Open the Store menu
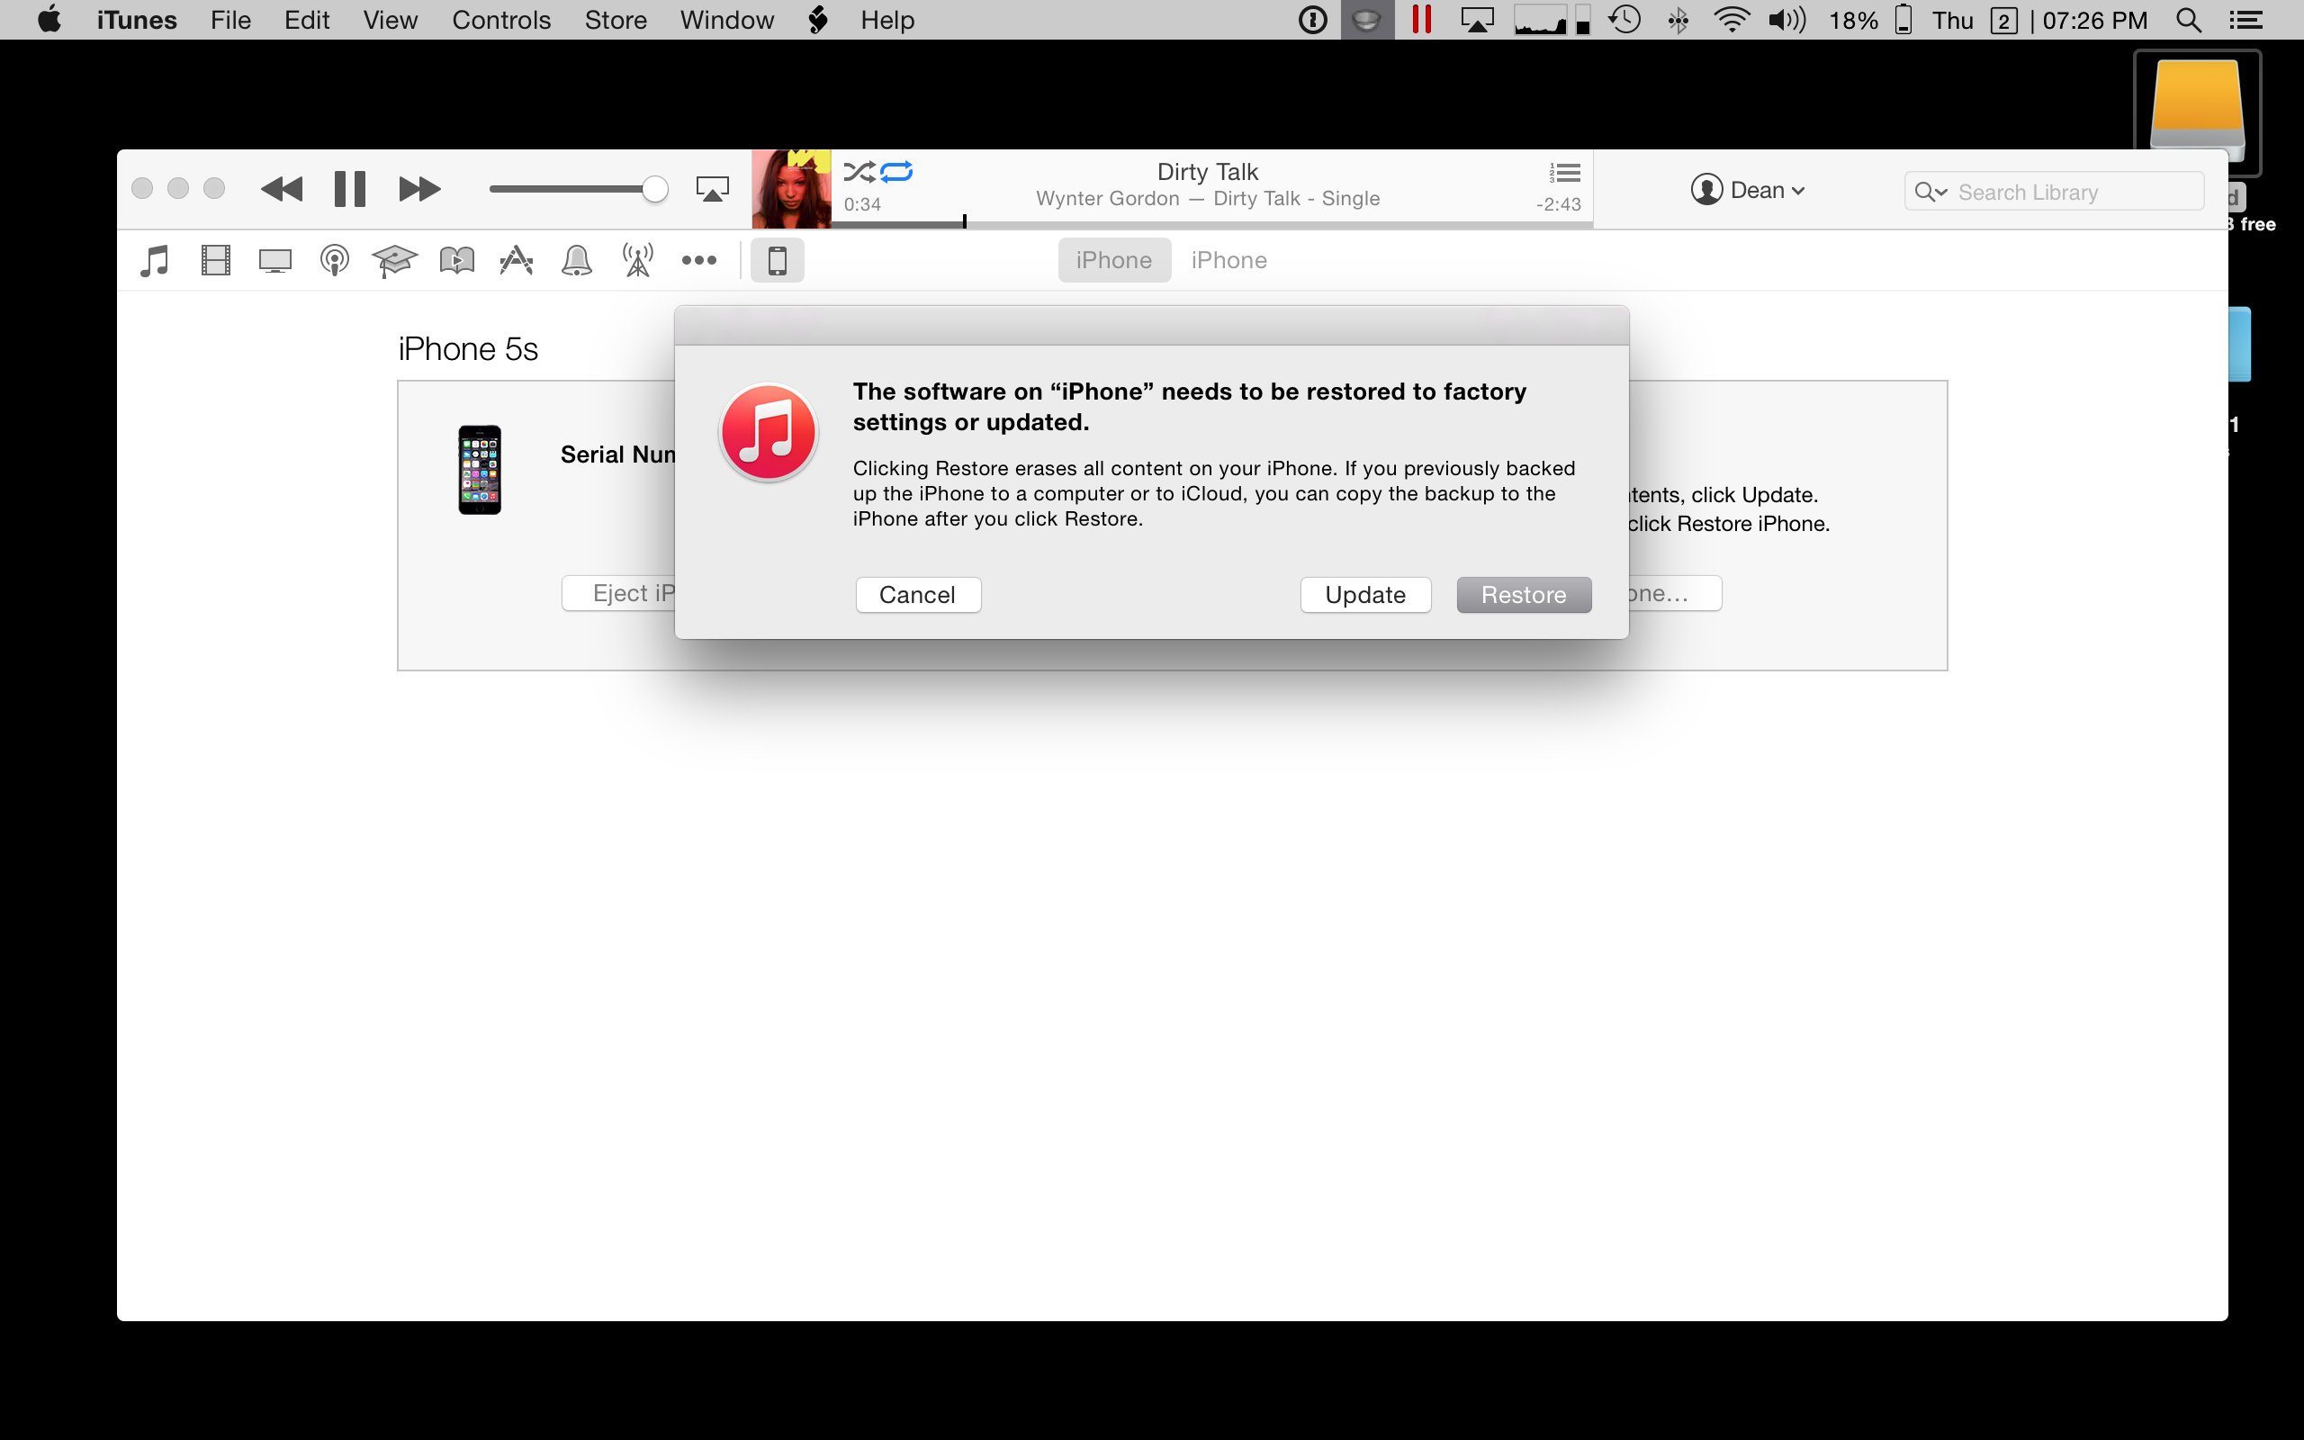The width and height of the screenshot is (2304, 1440). click(x=615, y=20)
